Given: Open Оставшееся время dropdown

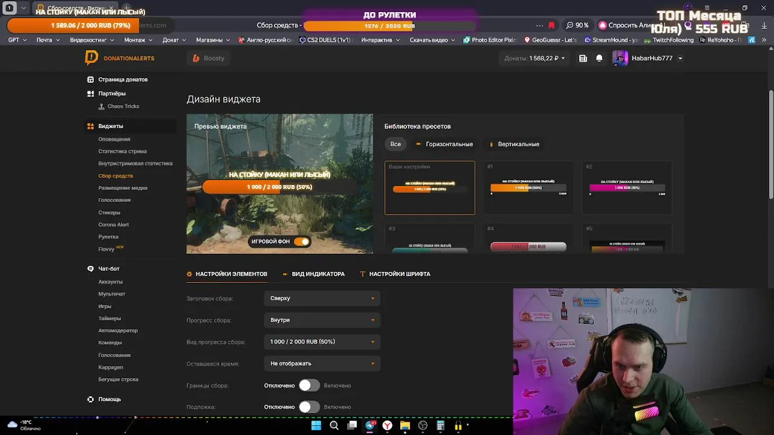Looking at the screenshot, I should (322, 364).
